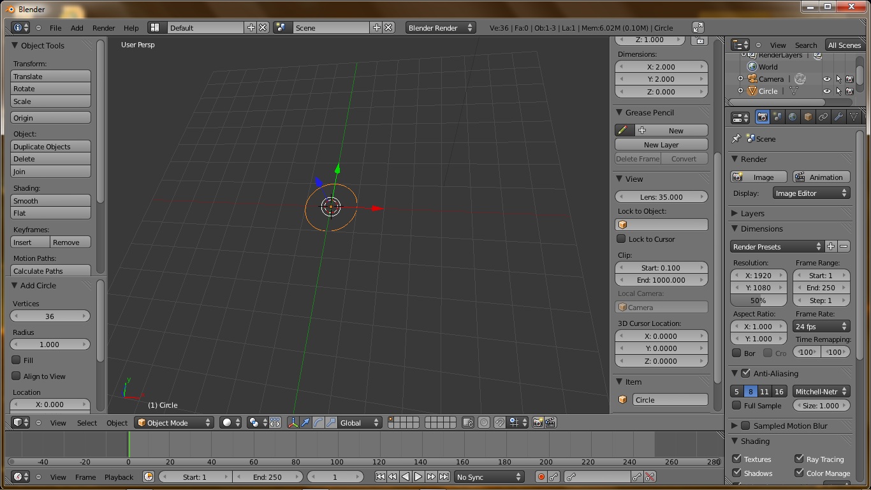The height and width of the screenshot is (490, 871).
Task: Enable the Align to View checkbox
Action: tap(17, 376)
